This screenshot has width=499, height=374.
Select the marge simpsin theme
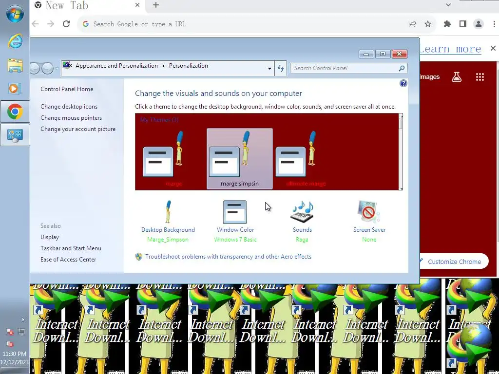point(240,159)
